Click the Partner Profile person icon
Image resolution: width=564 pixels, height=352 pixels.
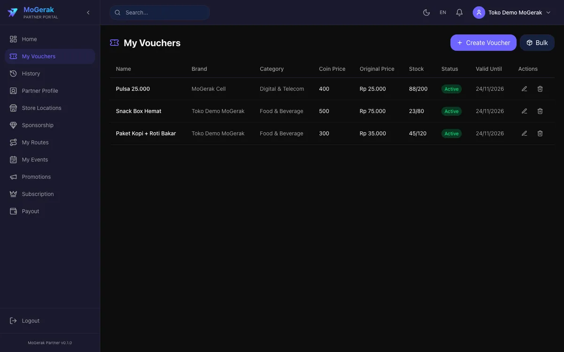[13, 91]
